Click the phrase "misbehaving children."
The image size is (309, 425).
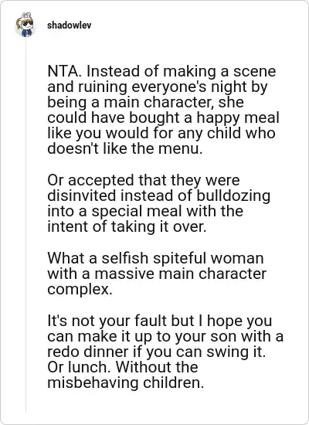pyautogui.click(x=125, y=383)
